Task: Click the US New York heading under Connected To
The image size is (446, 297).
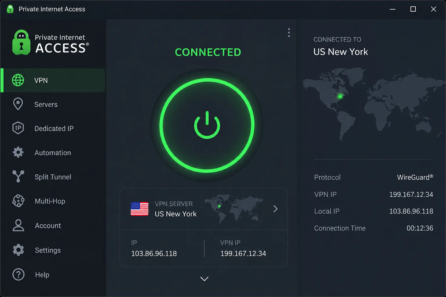Action: [341, 52]
